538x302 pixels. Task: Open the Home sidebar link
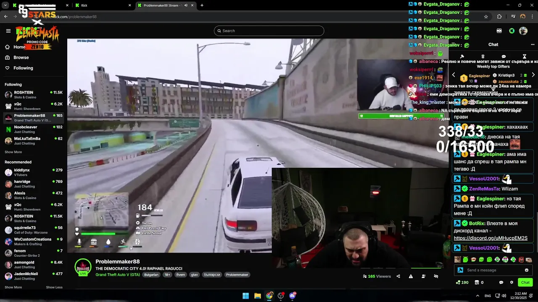pos(16,47)
